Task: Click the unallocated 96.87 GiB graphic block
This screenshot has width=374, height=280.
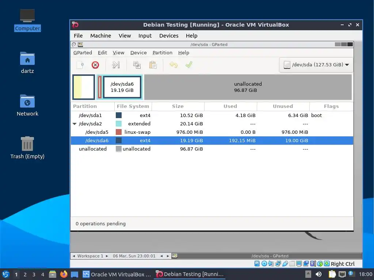Action: 248,87
